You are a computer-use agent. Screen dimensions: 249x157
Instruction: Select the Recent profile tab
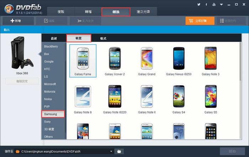tap(54, 38)
